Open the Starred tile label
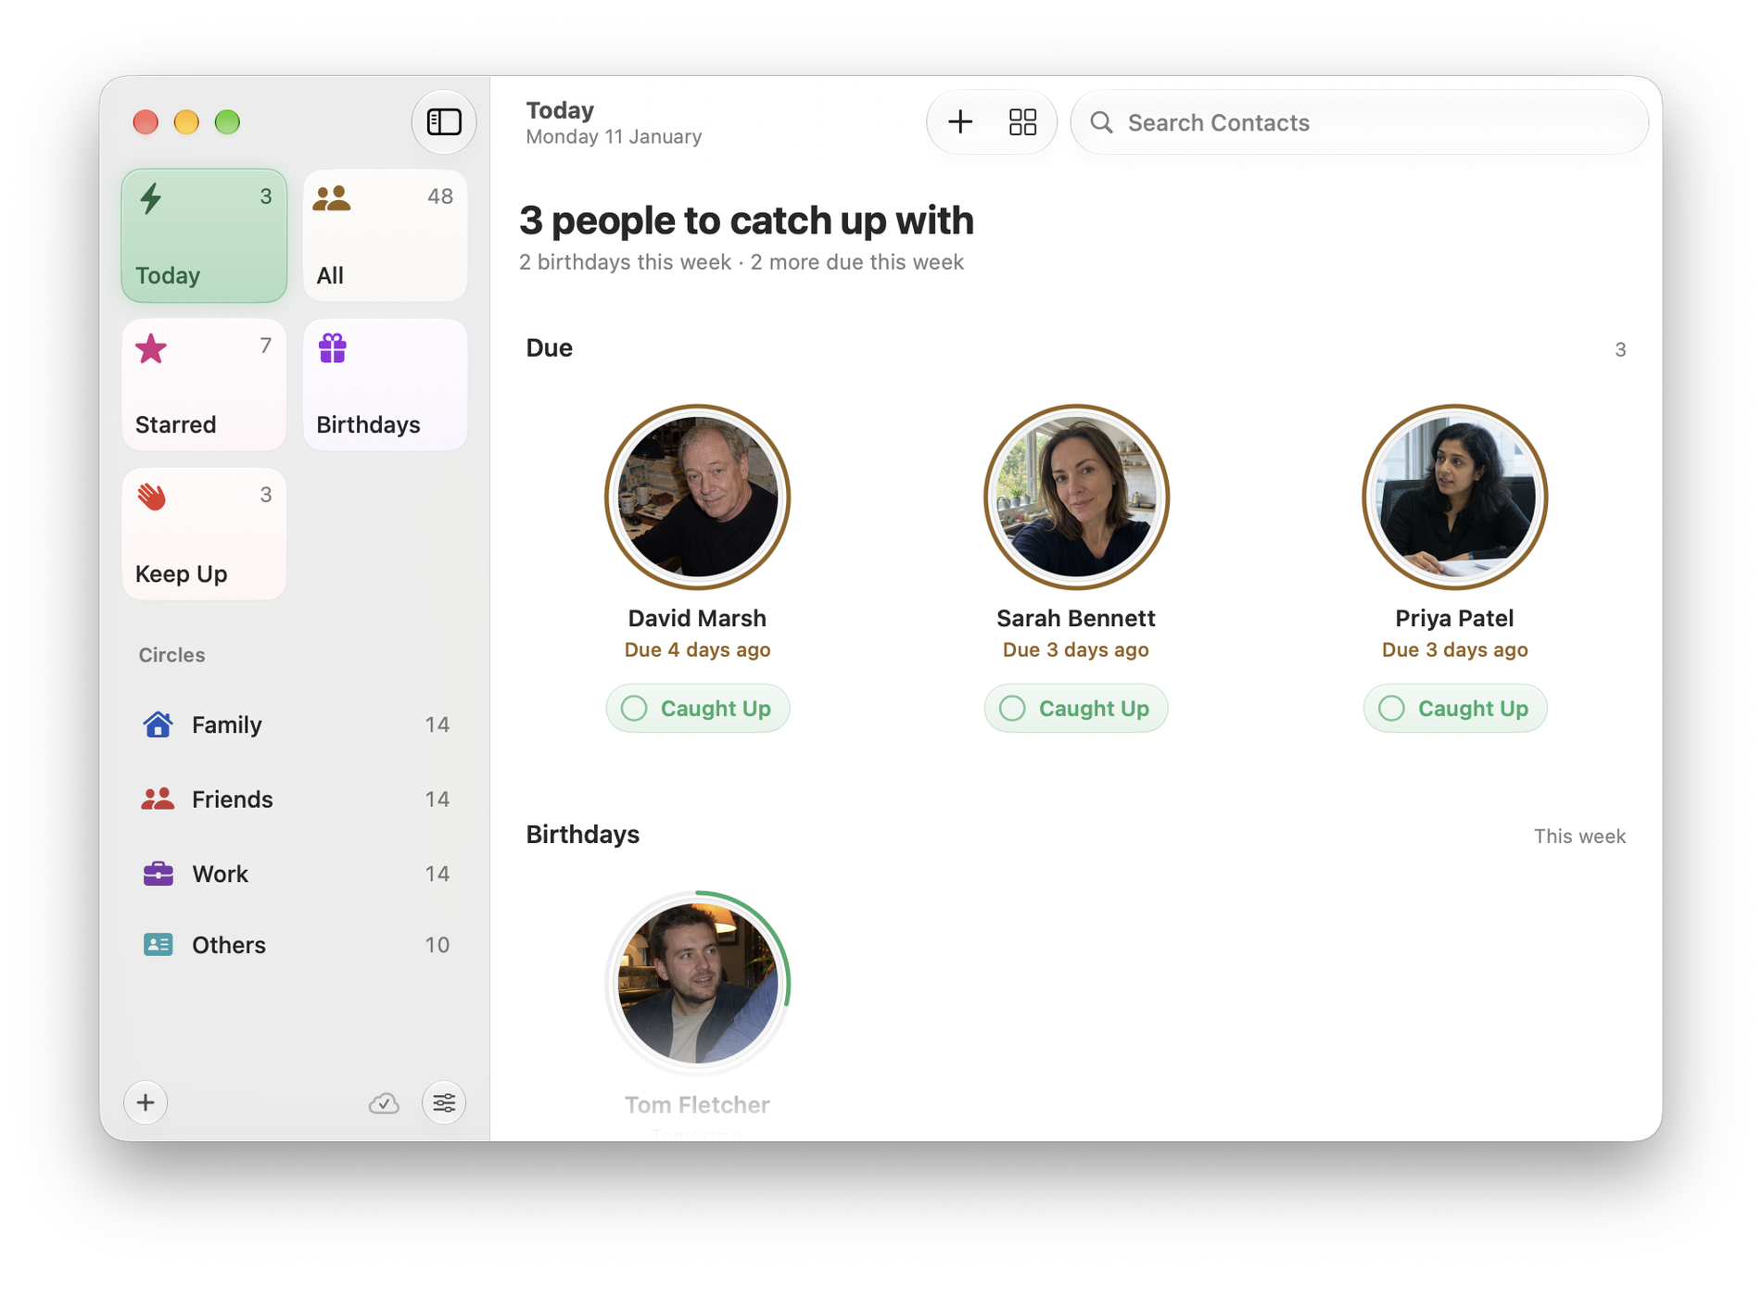The image size is (1762, 1297). pos(175,424)
